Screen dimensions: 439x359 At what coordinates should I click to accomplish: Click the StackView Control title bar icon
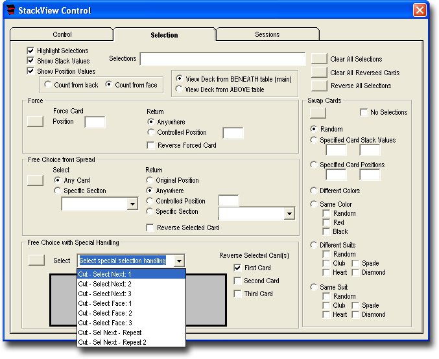10,10
